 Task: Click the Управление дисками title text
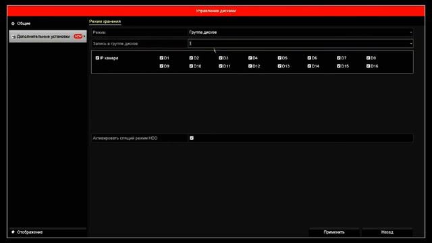point(216,11)
